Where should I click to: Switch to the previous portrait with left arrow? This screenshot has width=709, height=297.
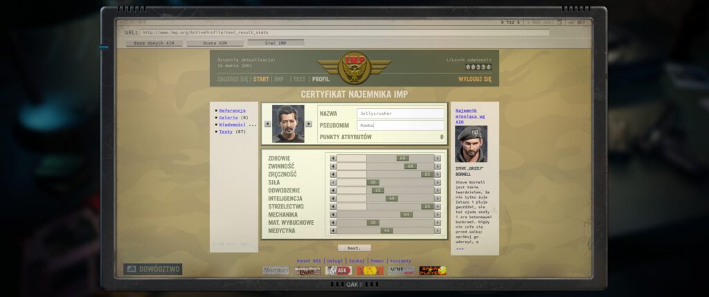(x=267, y=124)
